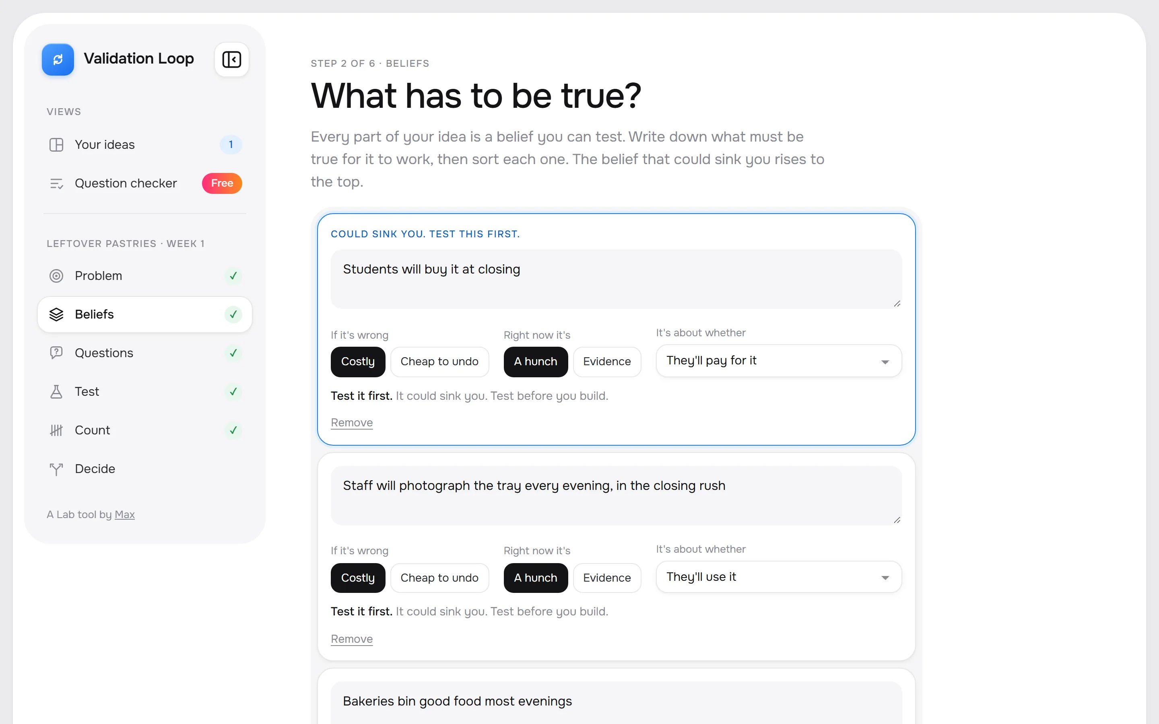Click the Questions speech-bubble icon

point(56,353)
